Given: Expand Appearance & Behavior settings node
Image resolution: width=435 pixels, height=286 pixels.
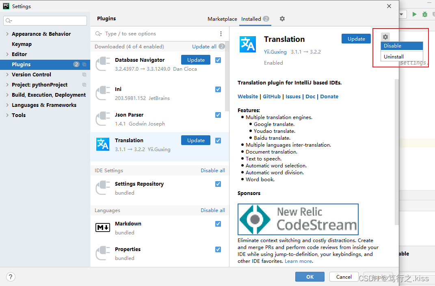Looking at the screenshot, I should (7, 34).
